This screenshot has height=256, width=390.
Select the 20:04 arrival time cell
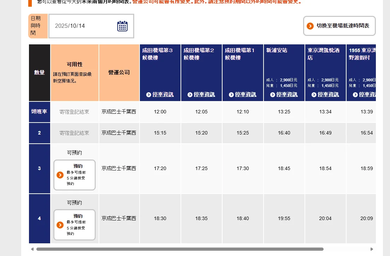(325, 218)
